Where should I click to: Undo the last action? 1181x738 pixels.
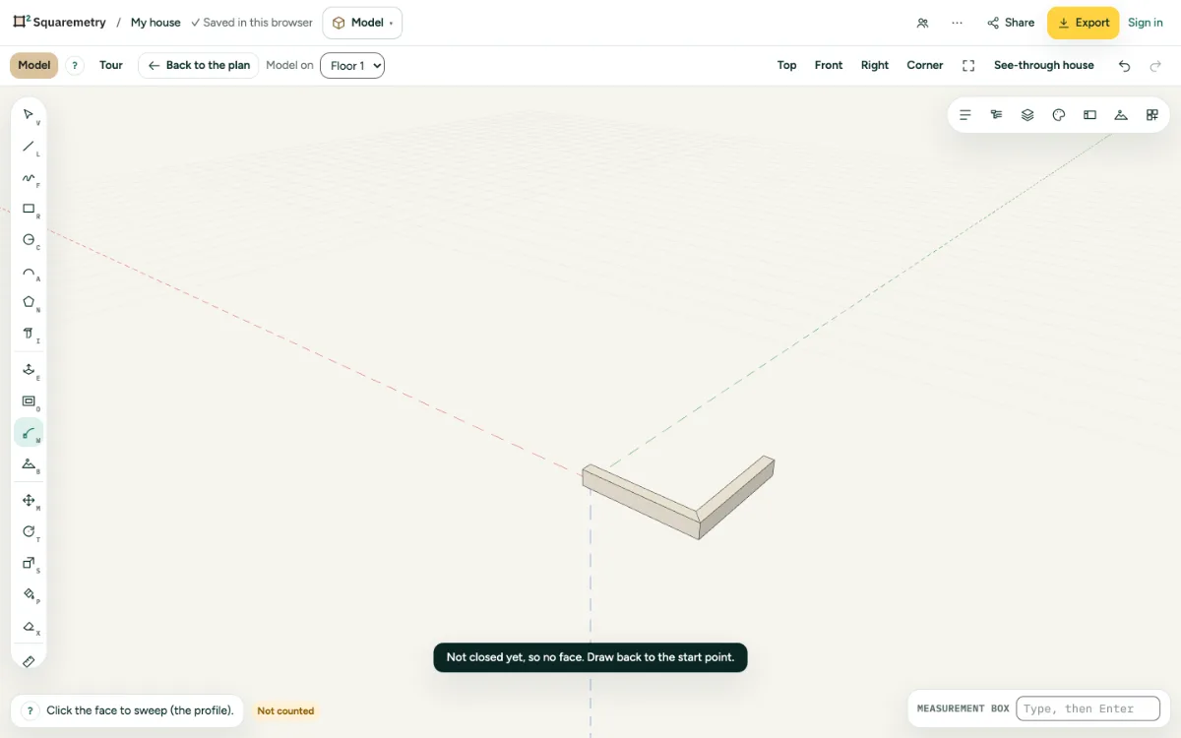coord(1125,66)
